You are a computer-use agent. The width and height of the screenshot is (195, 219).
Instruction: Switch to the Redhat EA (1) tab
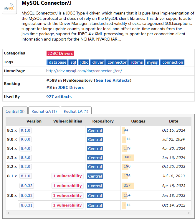[x=76, y=111]
